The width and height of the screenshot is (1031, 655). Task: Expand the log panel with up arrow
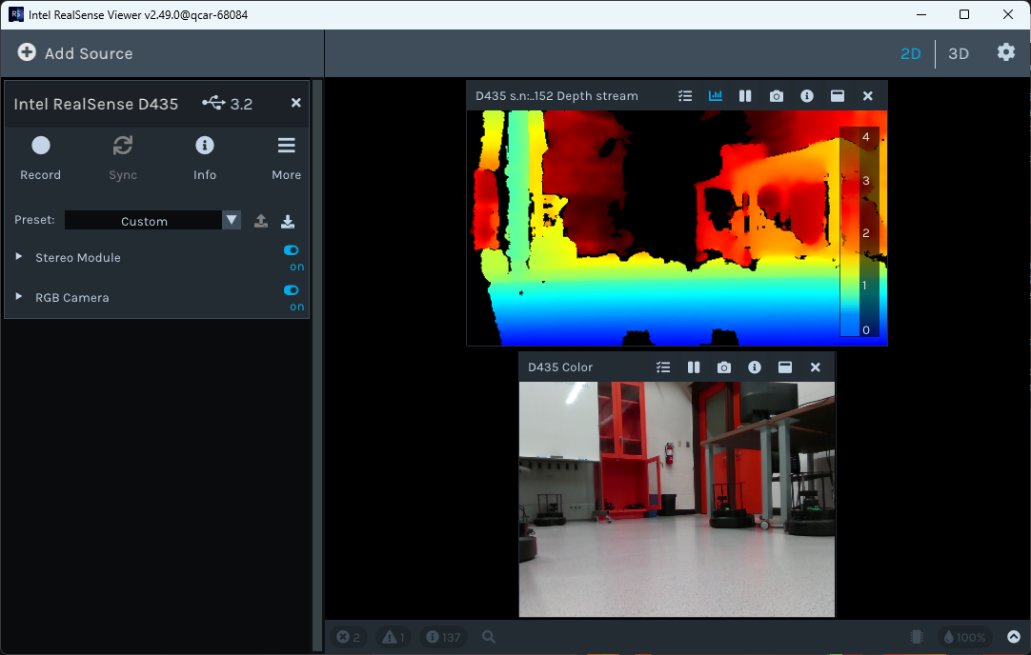[1014, 637]
